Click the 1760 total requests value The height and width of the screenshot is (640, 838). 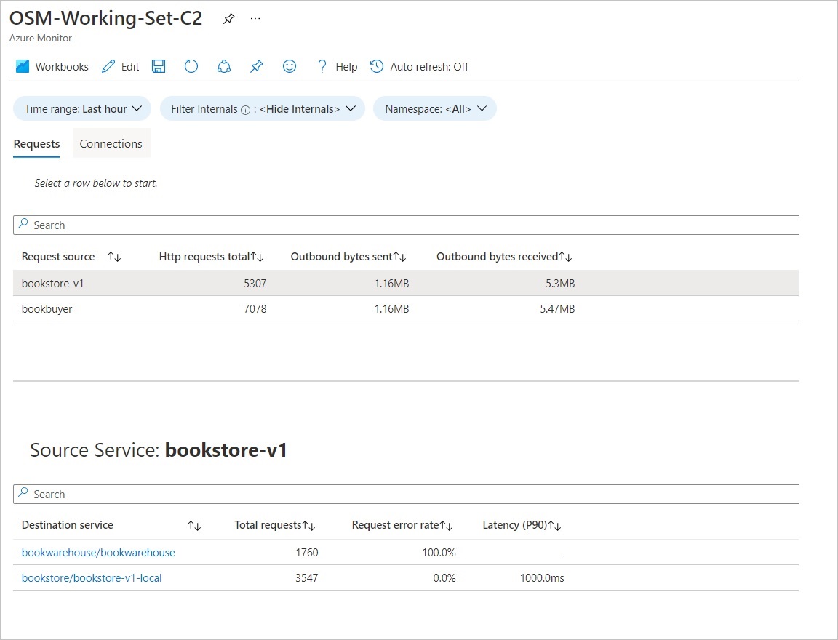pyautogui.click(x=307, y=553)
